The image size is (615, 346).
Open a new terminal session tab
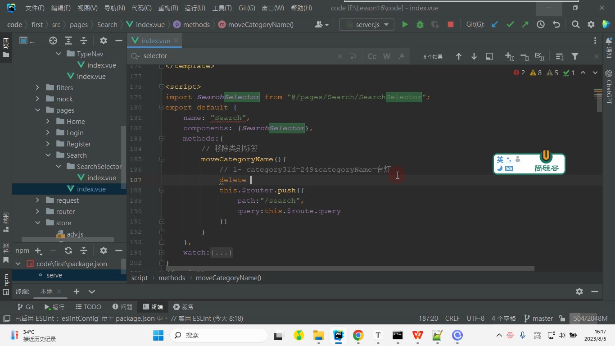coord(77,291)
